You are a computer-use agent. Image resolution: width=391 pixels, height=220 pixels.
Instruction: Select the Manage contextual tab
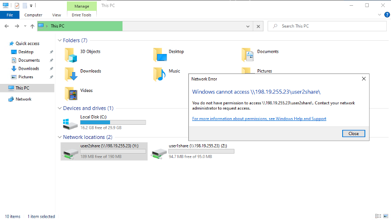82,6
